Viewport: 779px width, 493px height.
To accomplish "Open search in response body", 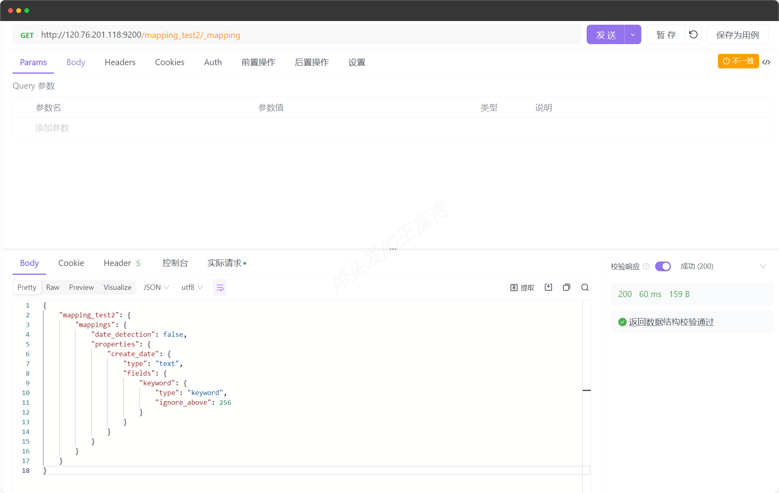I will point(585,287).
